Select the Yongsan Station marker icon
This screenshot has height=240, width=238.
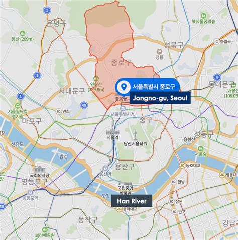[x=105, y=168]
